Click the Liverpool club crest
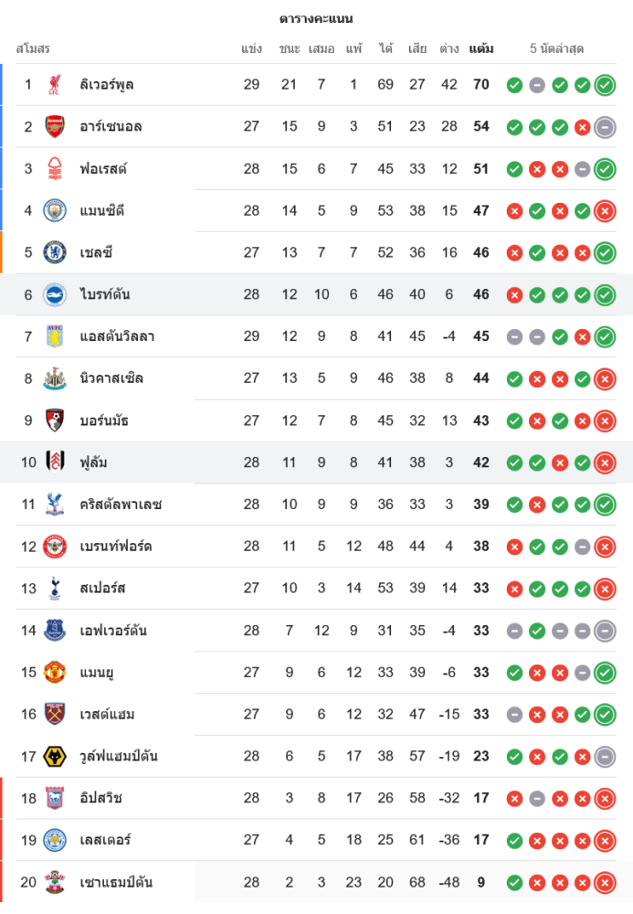Image resolution: width=633 pixels, height=914 pixels. tap(55, 85)
